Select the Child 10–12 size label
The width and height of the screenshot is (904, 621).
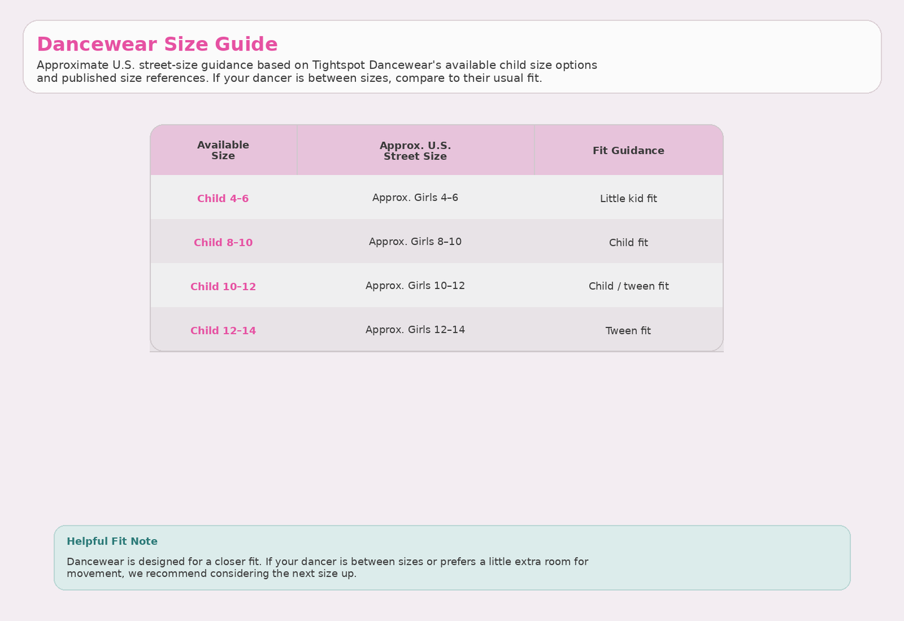click(223, 286)
